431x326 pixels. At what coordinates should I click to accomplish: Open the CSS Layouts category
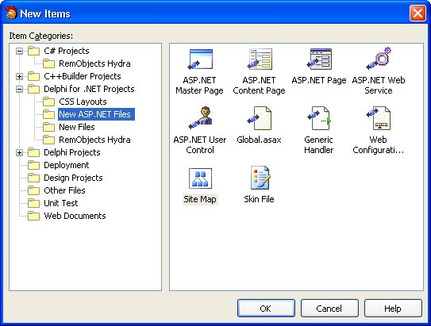pyautogui.click(x=83, y=102)
